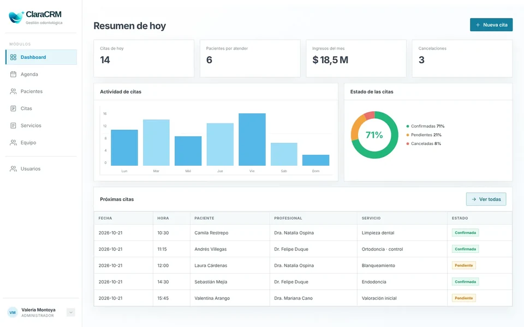
Task: Click the Lun bar in the chart
Action: pos(124,148)
